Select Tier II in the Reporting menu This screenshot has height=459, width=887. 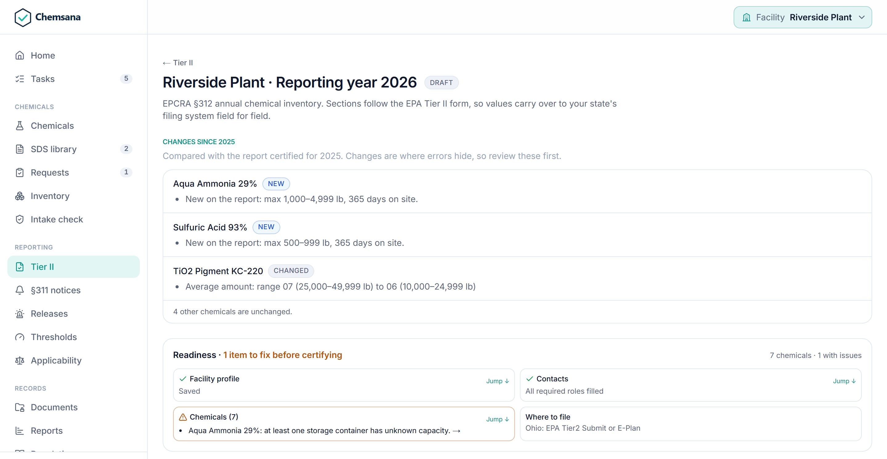coord(73,267)
